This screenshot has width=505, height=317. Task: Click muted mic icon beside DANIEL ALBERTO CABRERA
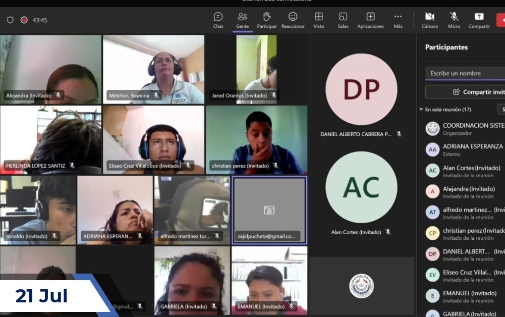(x=399, y=134)
